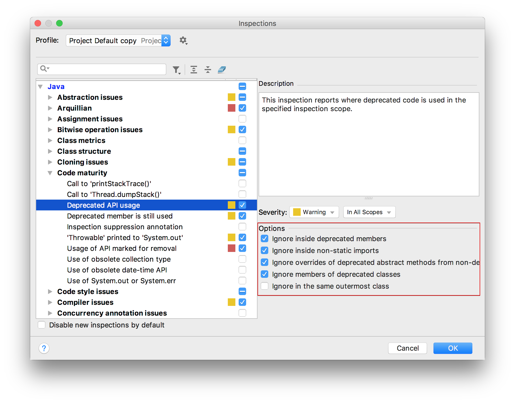
Task: Expand the Abstraction issues group
Action: pos(50,97)
